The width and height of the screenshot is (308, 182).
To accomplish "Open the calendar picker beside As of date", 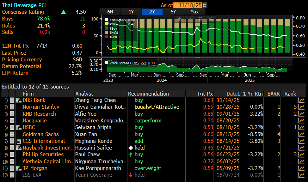I will [205, 5].
